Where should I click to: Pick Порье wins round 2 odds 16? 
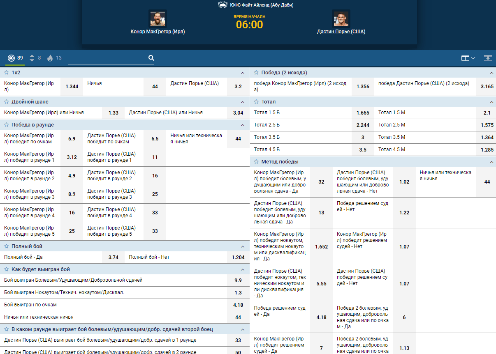click(x=155, y=176)
